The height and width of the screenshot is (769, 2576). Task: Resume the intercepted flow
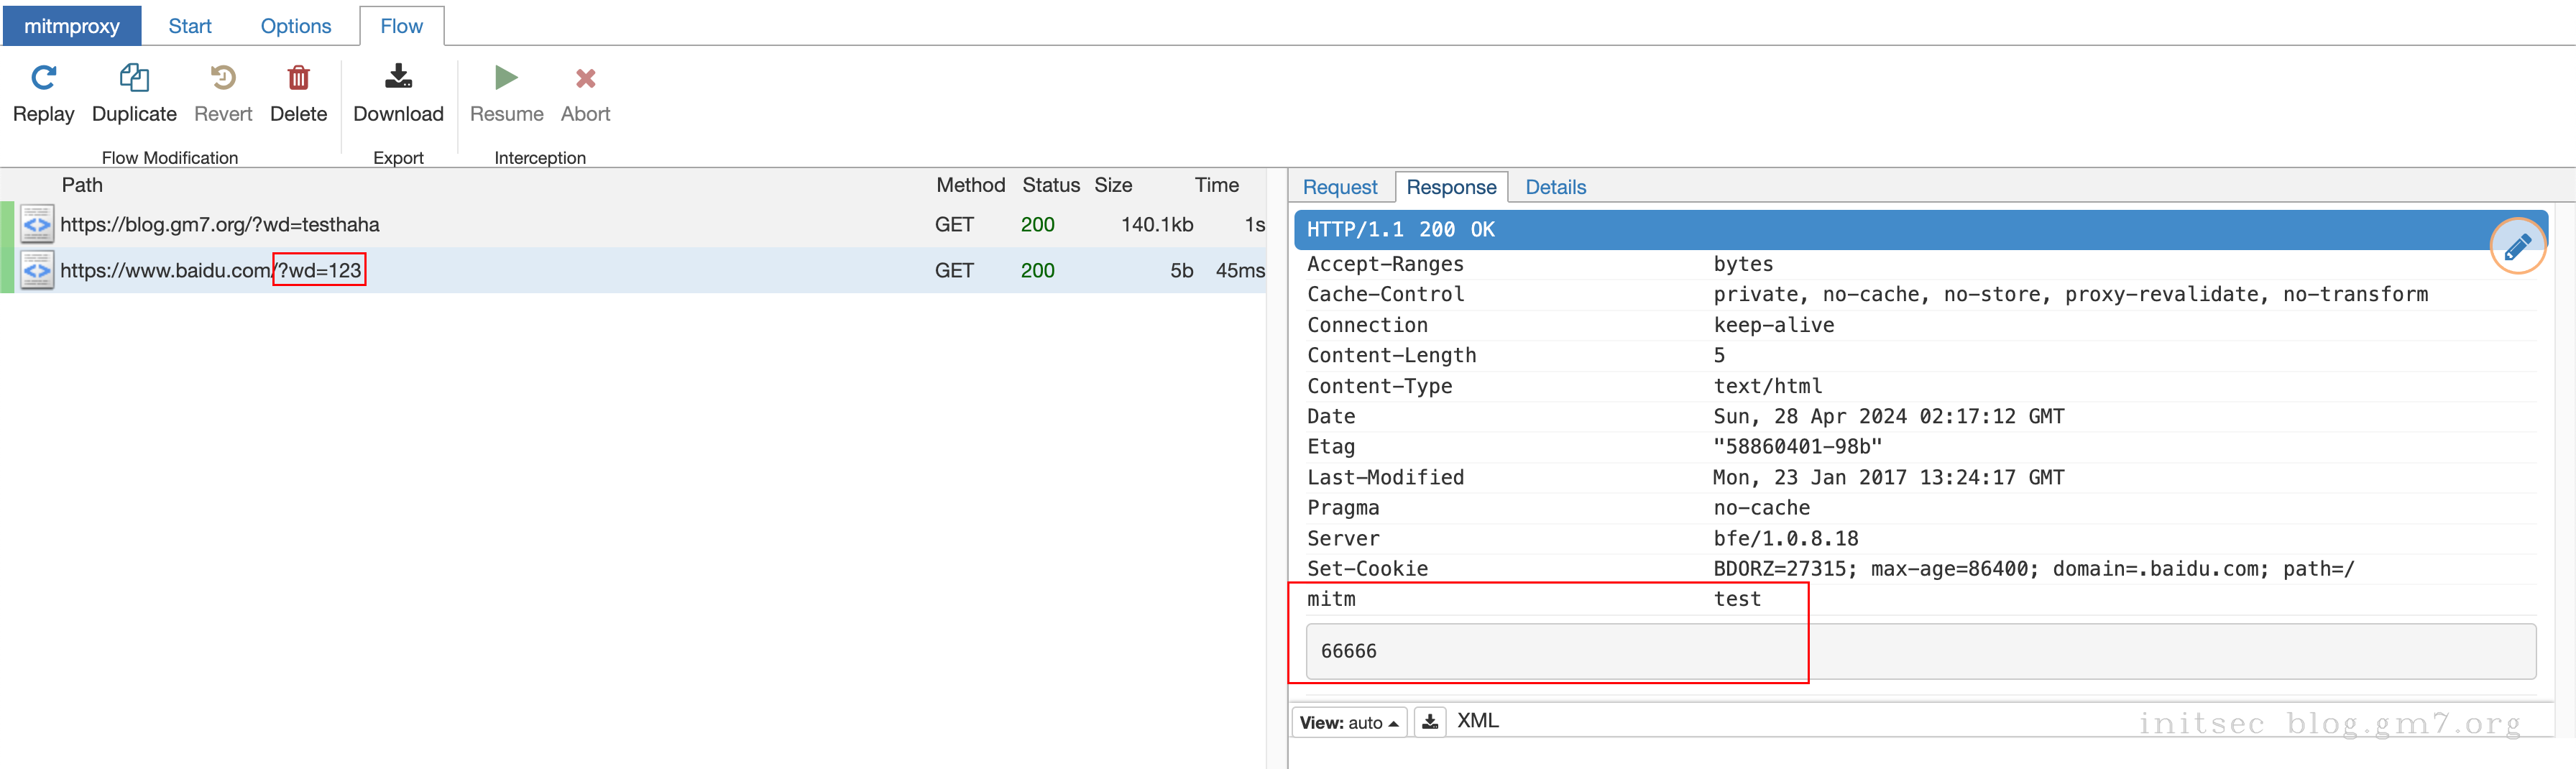click(506, 78)
